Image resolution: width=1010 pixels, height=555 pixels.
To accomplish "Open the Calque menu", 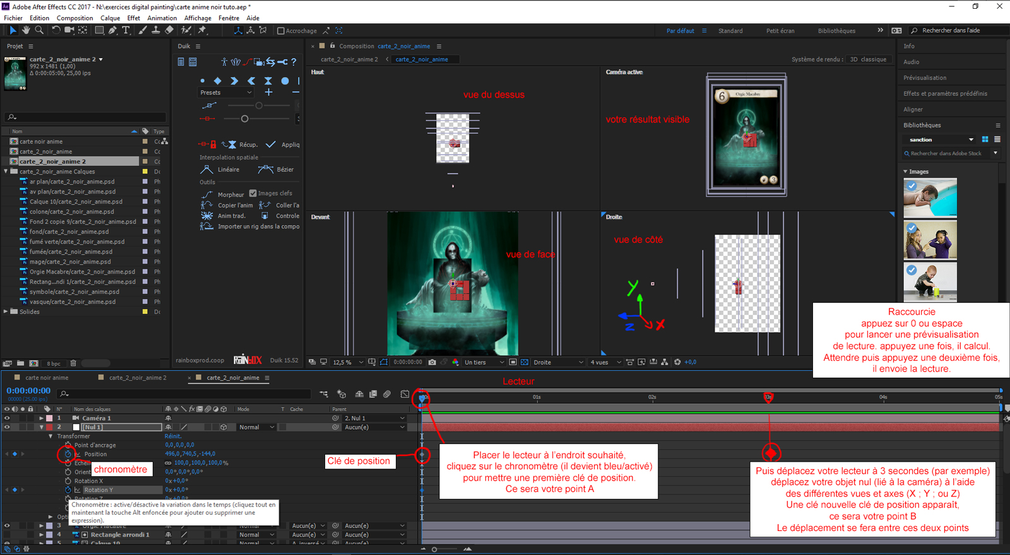I will pyautogui.click(x=110, y=18).
